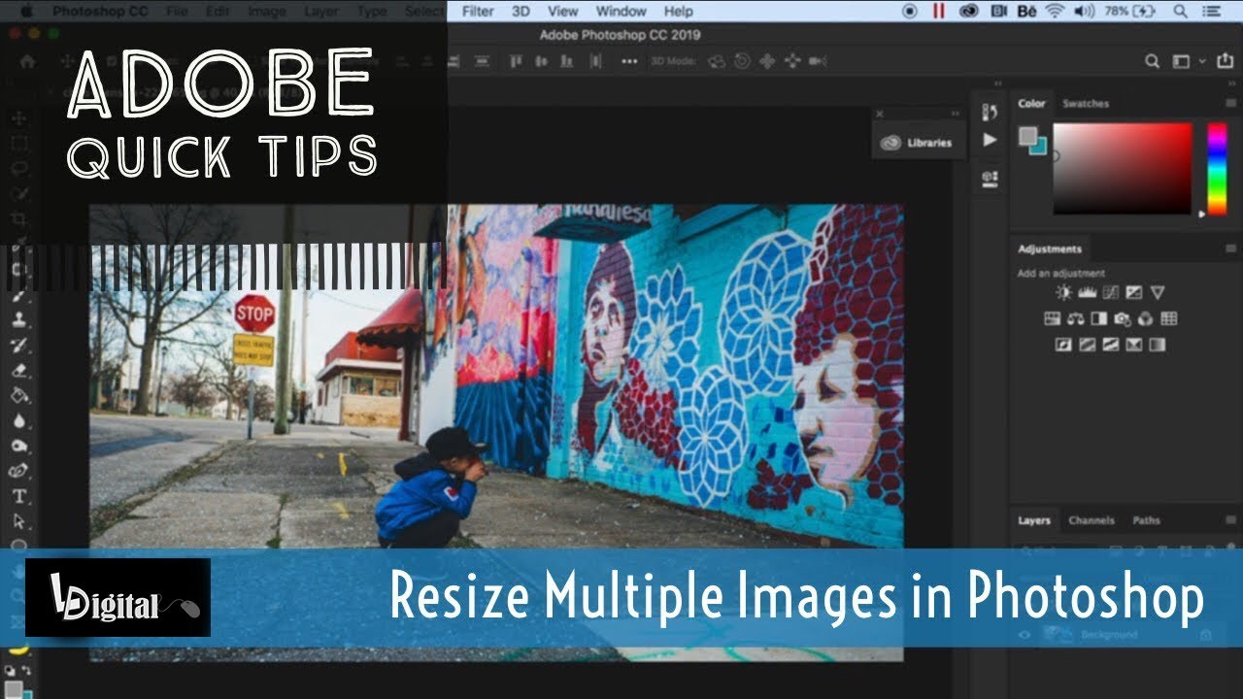The image size is (1243, 699).
Task: Select the History Brush tool
Action: tap(18, 346)
